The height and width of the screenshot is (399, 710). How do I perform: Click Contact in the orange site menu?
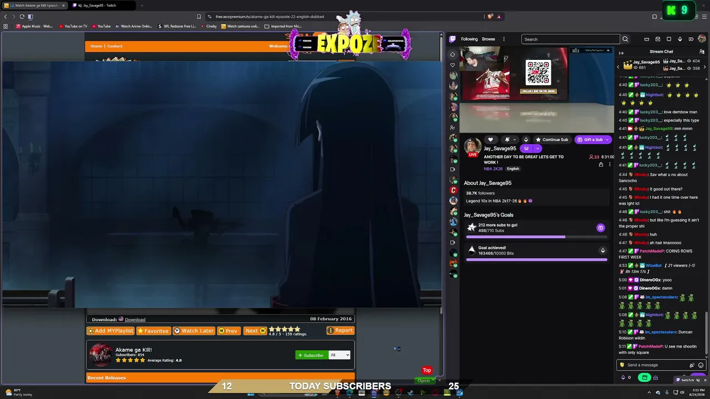(115, 46)
